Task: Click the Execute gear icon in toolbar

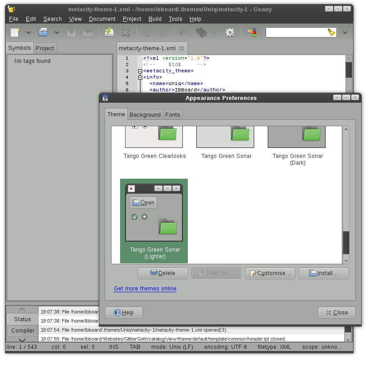Action: pyautogui.click(x=230, y=33)
